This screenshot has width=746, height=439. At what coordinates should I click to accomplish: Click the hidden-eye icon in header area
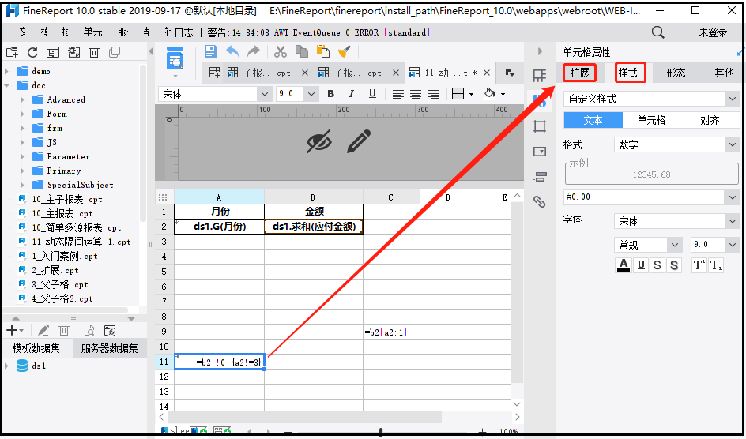click(318, 142)
